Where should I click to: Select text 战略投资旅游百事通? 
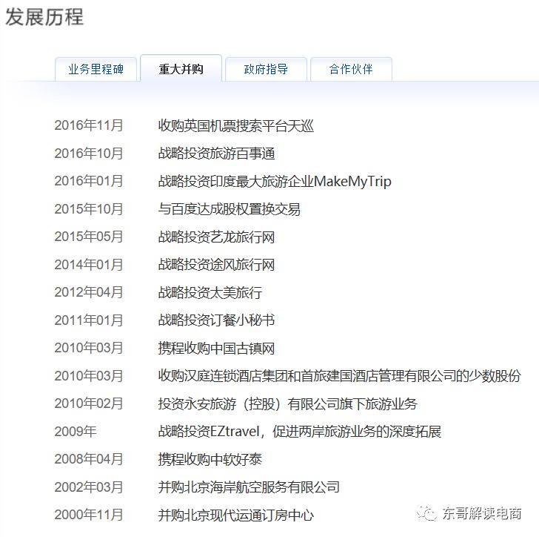pos(216,154)
